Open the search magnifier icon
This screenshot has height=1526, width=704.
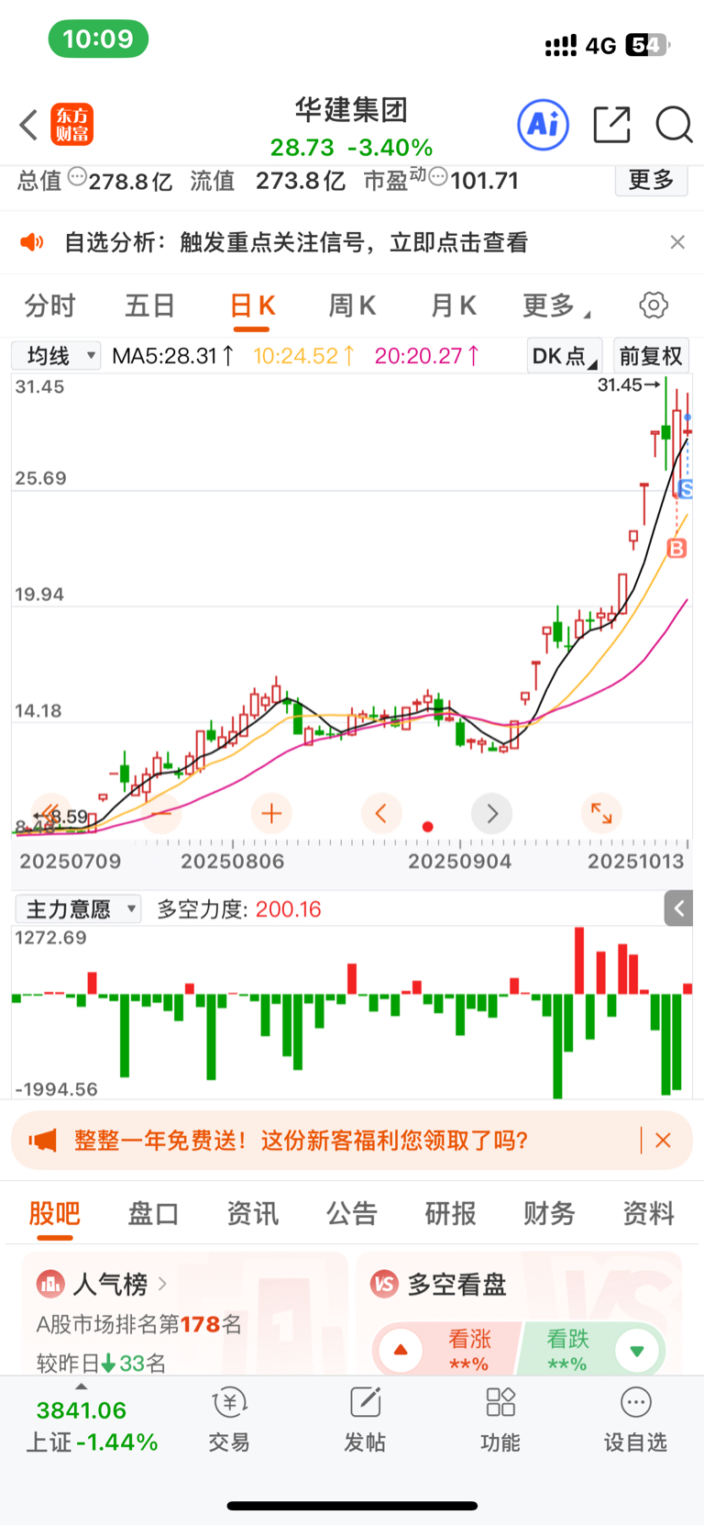(x=674, y=125)
